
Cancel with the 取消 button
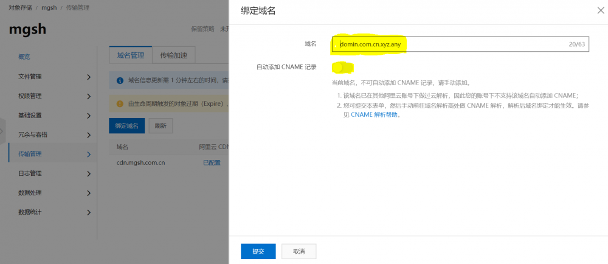coord(299,251)
